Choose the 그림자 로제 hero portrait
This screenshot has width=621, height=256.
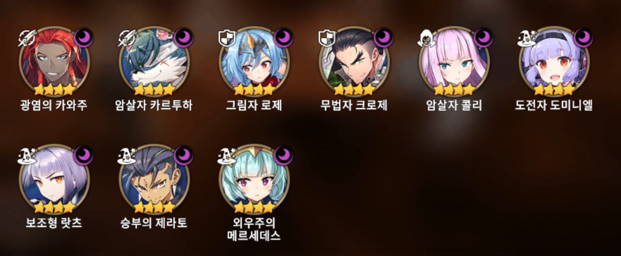254,61
